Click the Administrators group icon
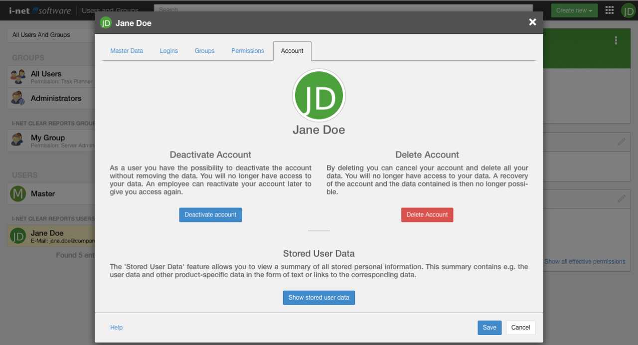Viewport: 638px width, 345px height. click(x=17, y=98)
